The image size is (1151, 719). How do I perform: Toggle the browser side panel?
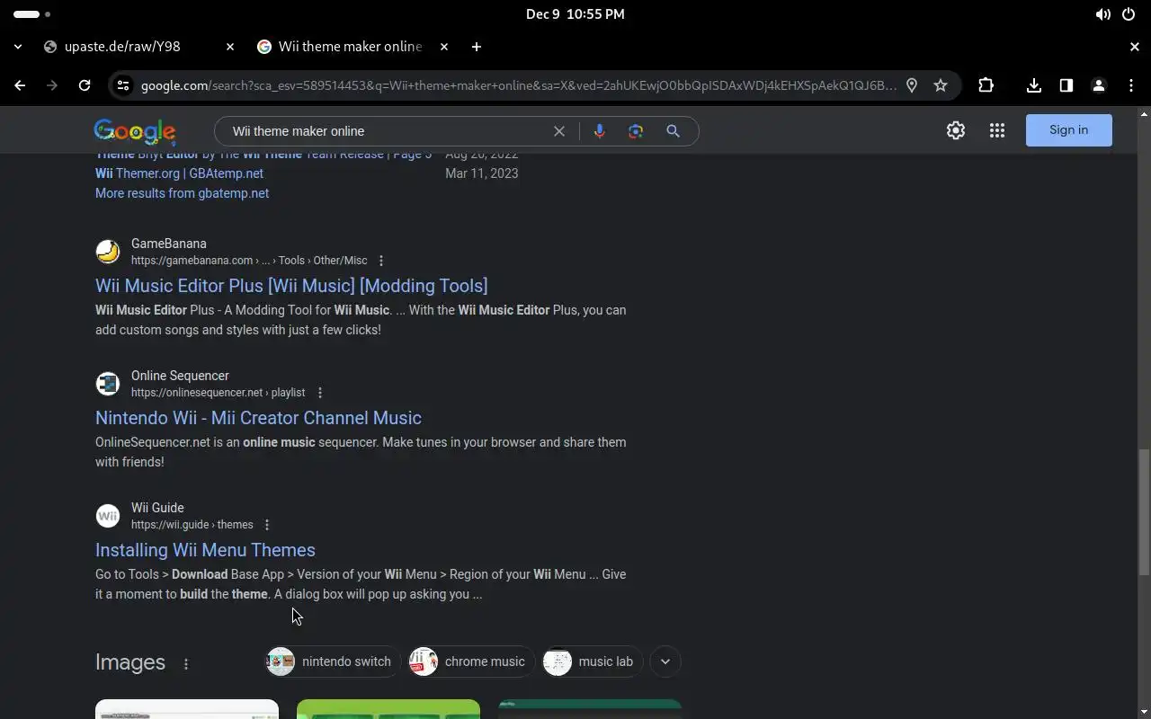tap(1066, 85)
